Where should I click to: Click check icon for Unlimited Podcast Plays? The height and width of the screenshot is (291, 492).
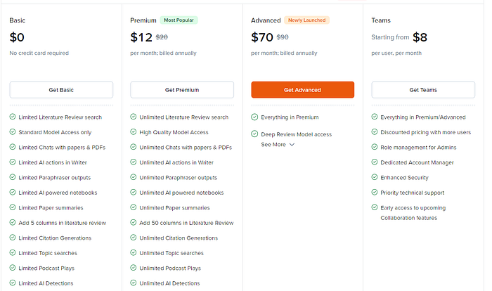(134, 268)
